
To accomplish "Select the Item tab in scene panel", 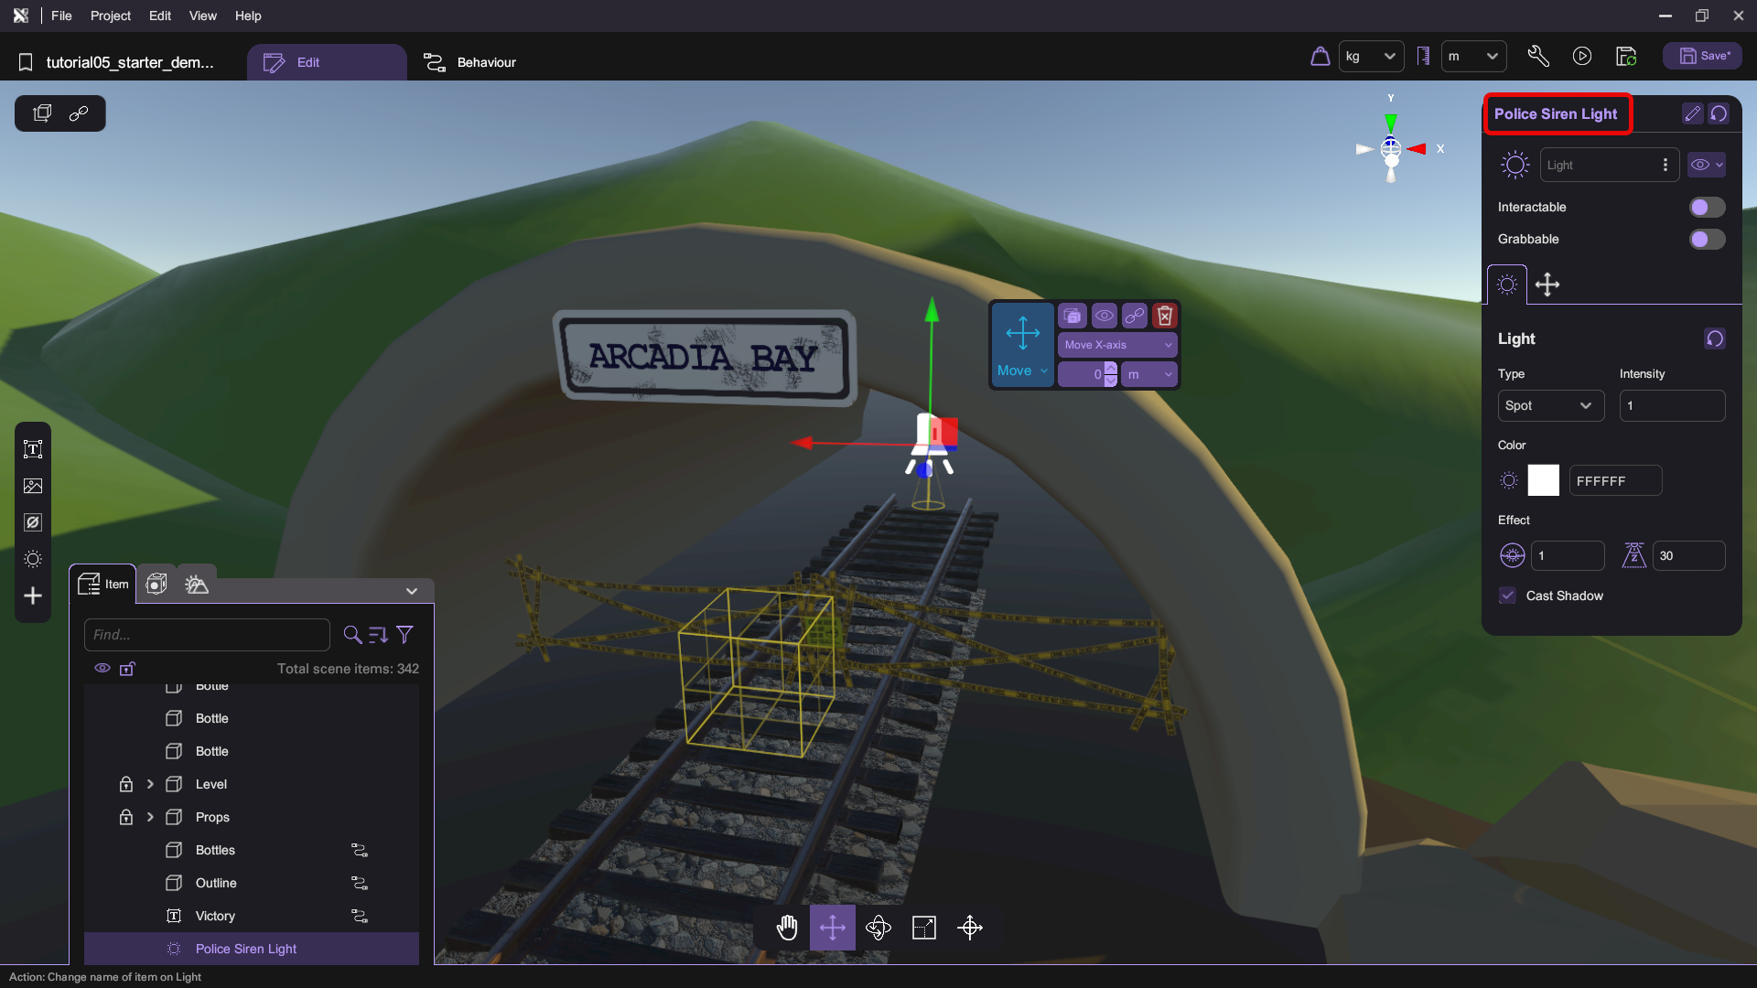I will (x=103, y=584).
